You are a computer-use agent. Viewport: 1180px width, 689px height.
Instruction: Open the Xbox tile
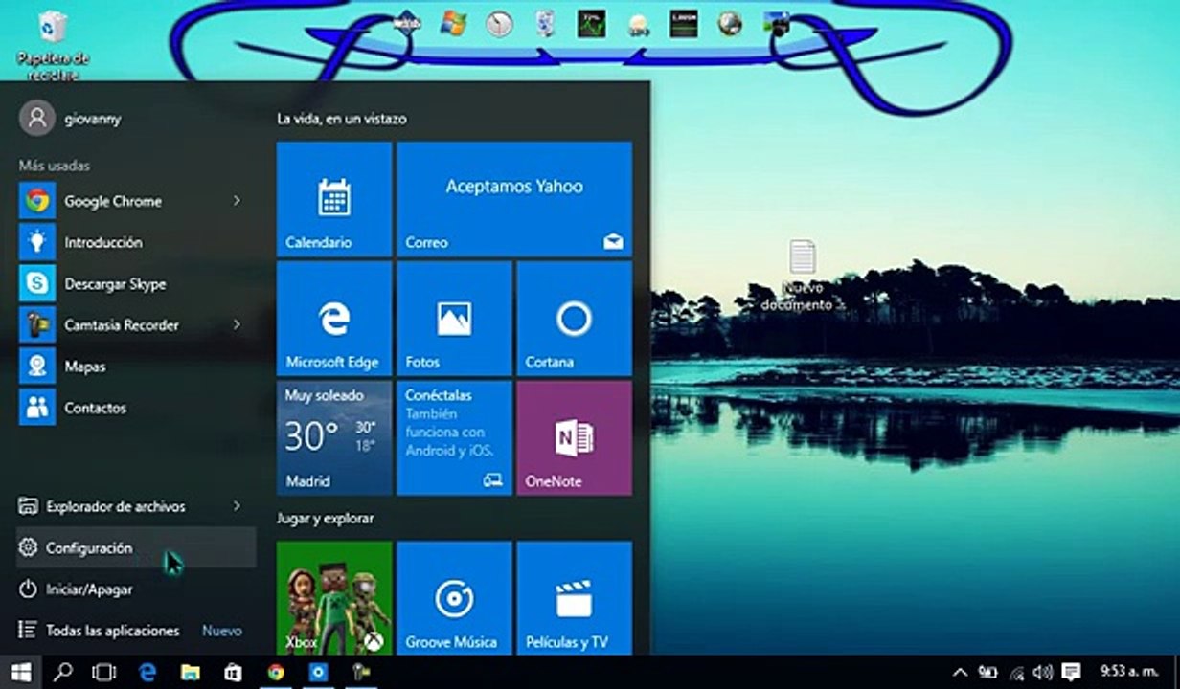334,598
